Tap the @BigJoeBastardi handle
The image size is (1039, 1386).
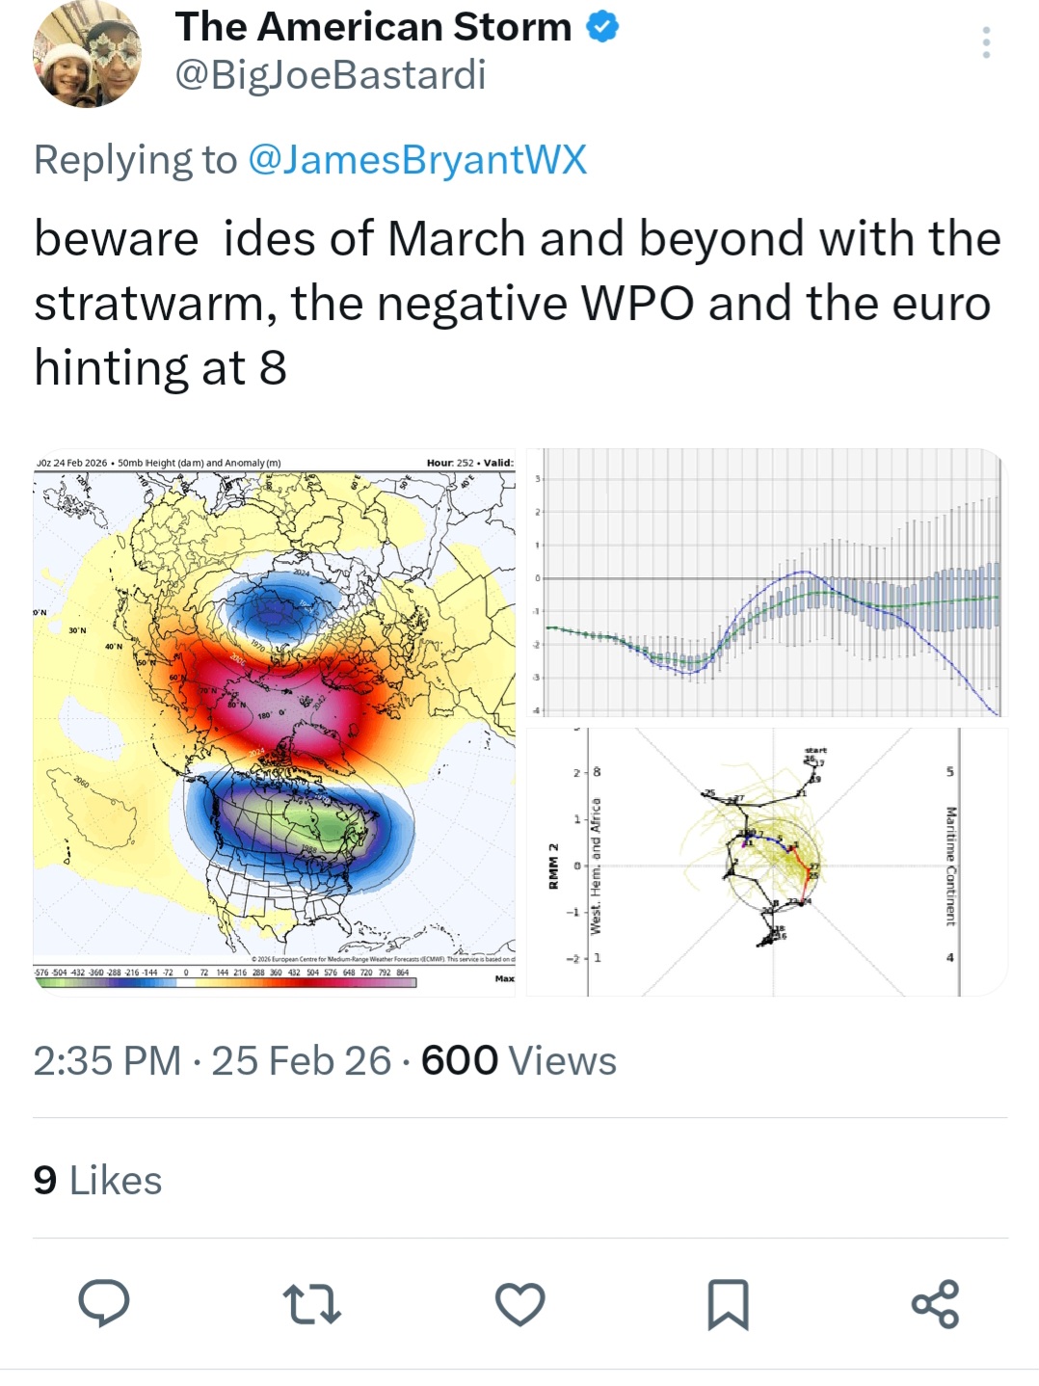[x=331, y=75]
